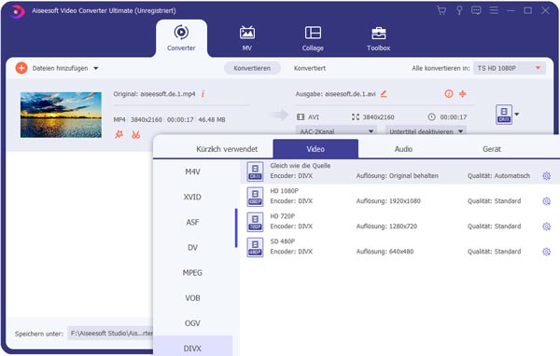Click the orange plus add files icon

point(21,68)
